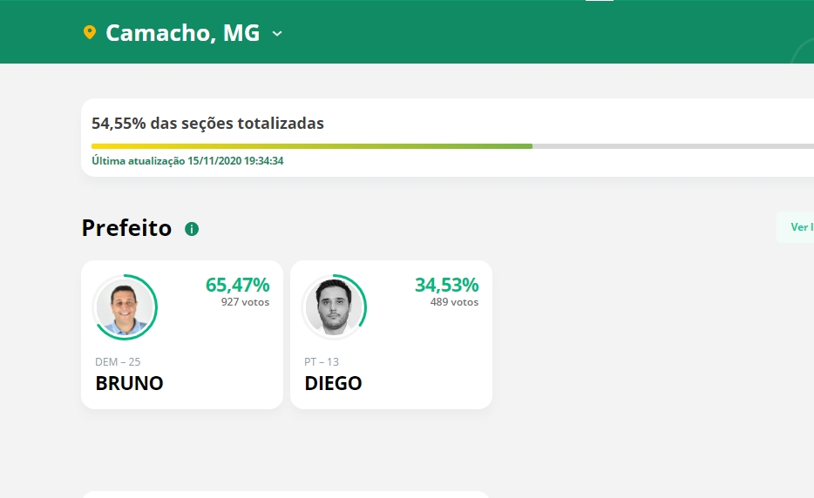Viewport: 814px width, 498px height.
Task: Open info icon next to Prefeito
Action: tap(192, 229)
